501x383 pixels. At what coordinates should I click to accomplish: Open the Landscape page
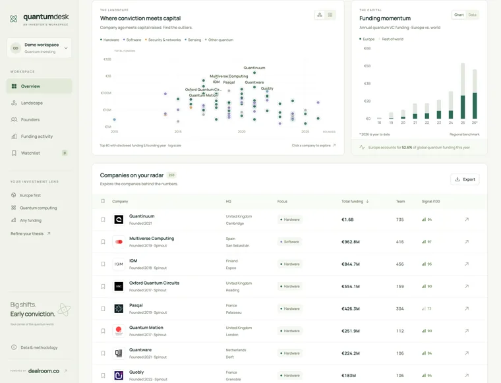tap(39, 103)
